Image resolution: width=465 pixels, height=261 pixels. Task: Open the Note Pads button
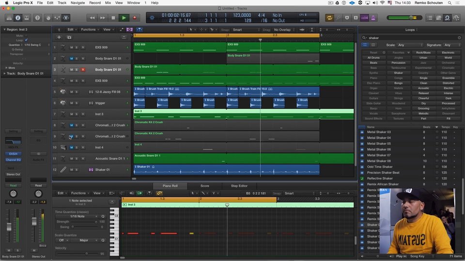438,18
